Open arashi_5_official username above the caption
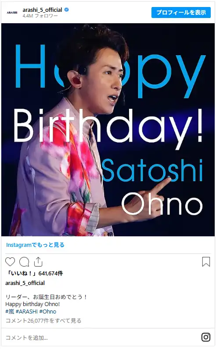The height and width of the screenshot is (349, 216). [x=25, y=283]
